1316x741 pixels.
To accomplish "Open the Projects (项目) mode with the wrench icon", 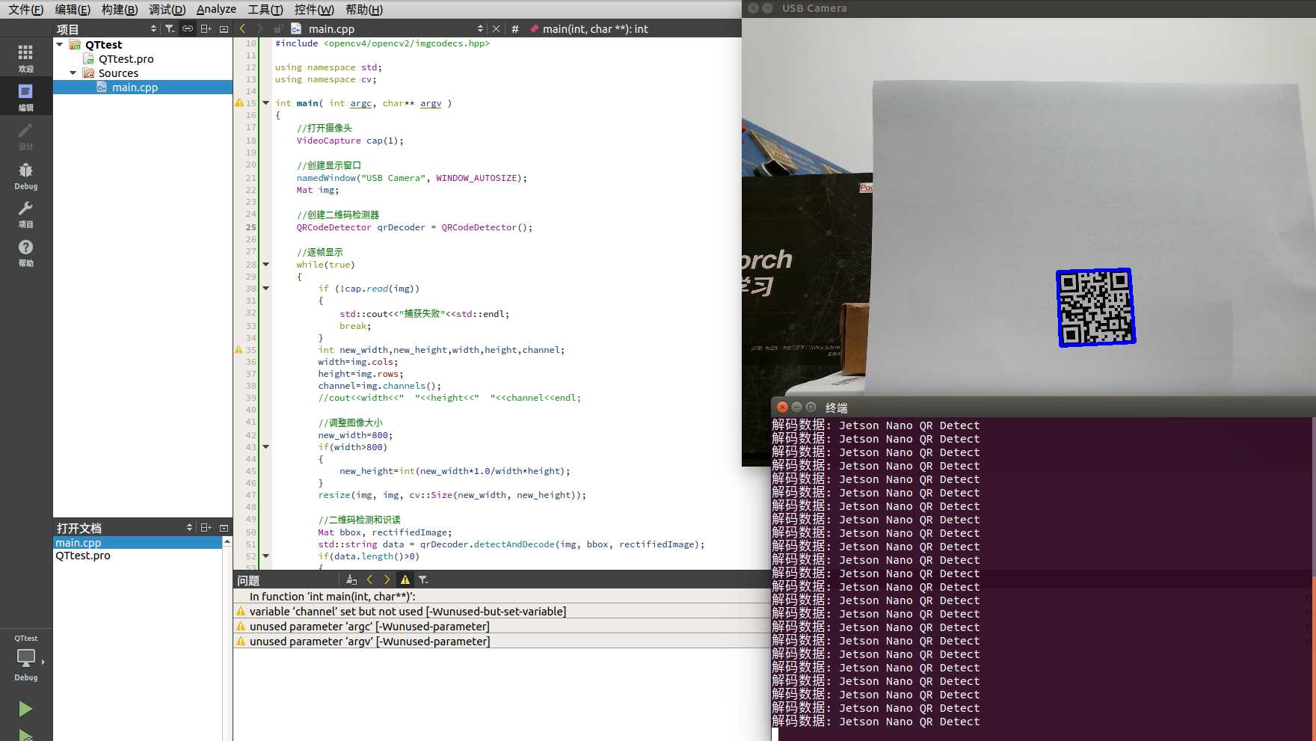I will pos(25,214).
